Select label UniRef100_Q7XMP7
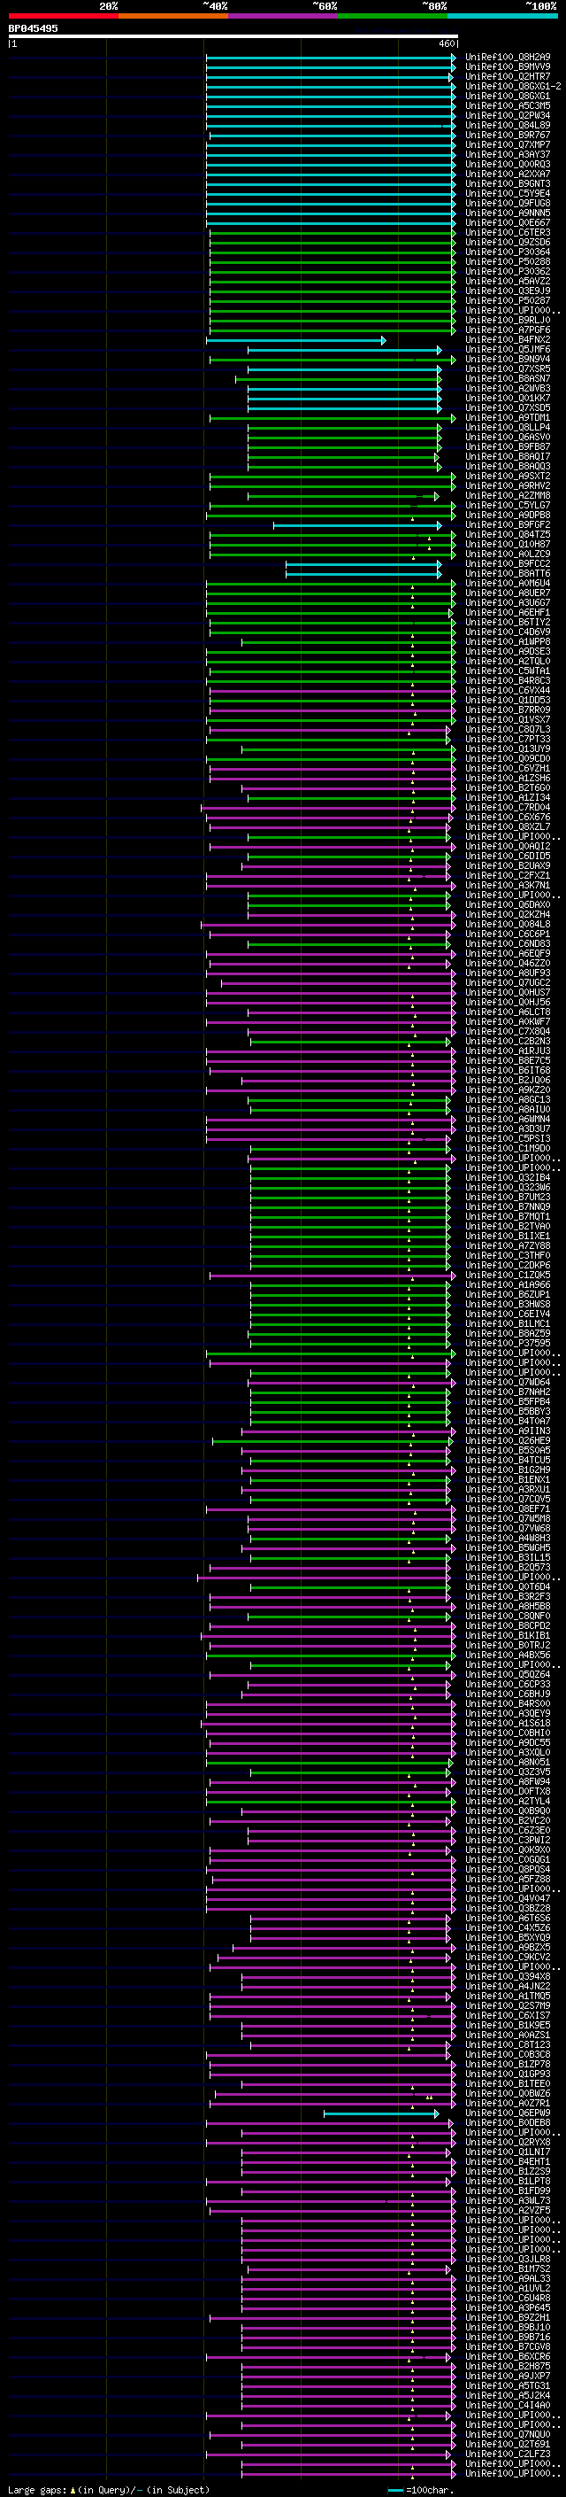Image resolution: width=566 pixels, height=2497 pixels. 508,144
